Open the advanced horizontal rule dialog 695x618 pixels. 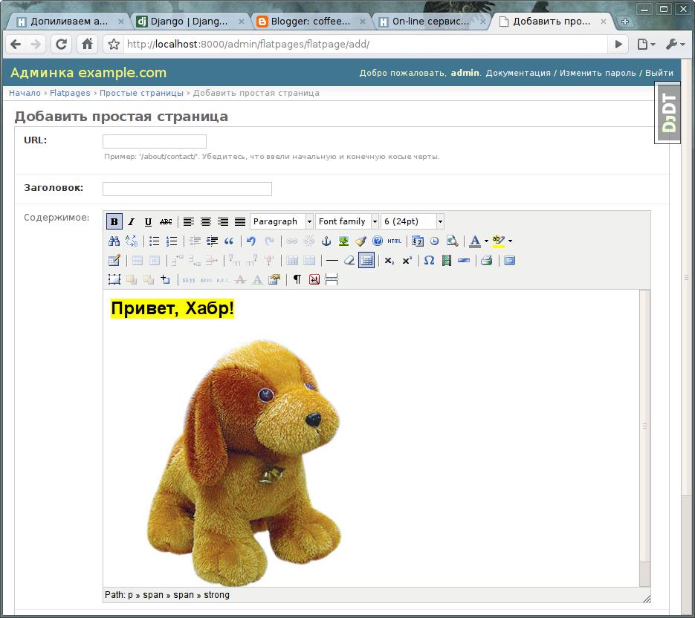point(464,261)
